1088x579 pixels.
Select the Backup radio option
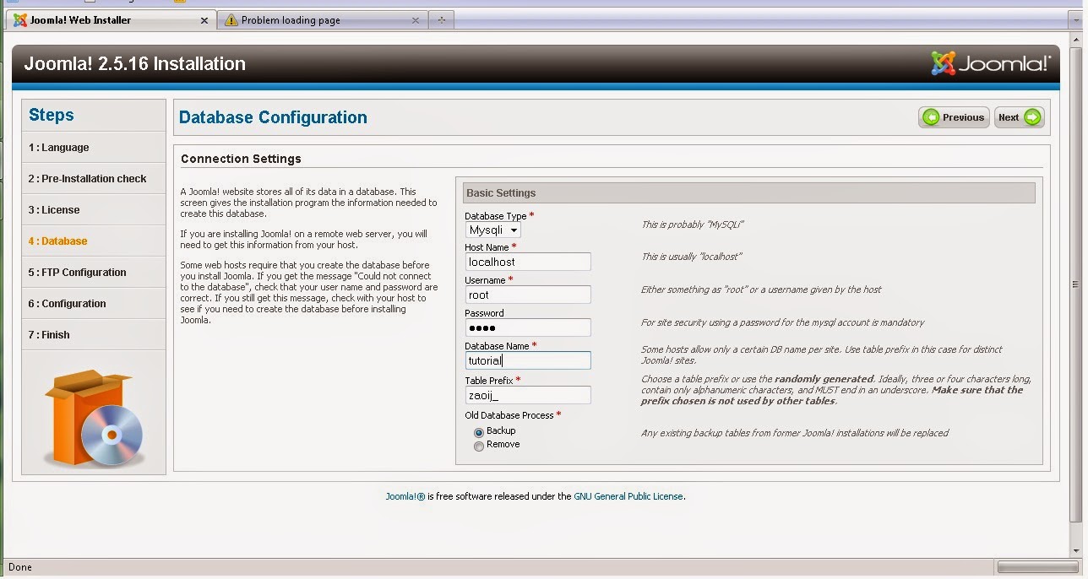479,432
